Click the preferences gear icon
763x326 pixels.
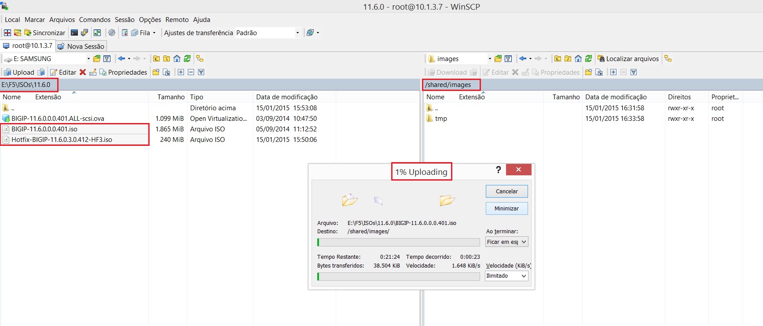click(112, 33)
